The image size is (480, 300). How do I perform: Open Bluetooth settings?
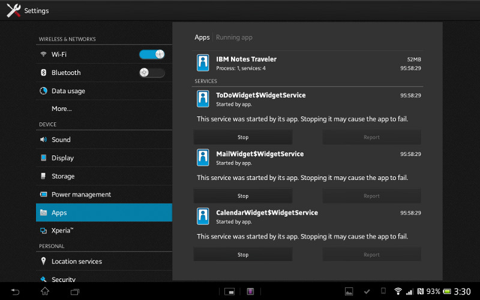pos(104,73)
